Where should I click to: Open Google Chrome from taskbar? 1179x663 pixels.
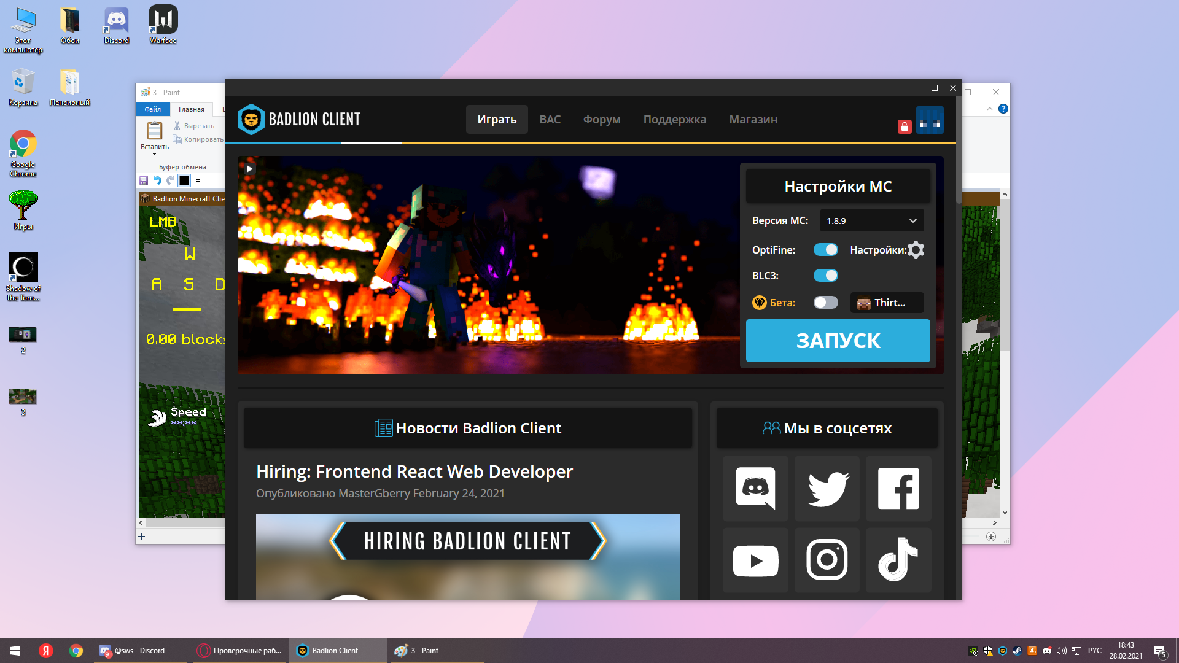(x=76, y=651)
